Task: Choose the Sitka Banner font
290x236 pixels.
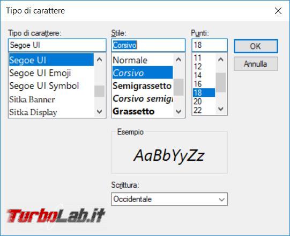Action: click(51, 99)
